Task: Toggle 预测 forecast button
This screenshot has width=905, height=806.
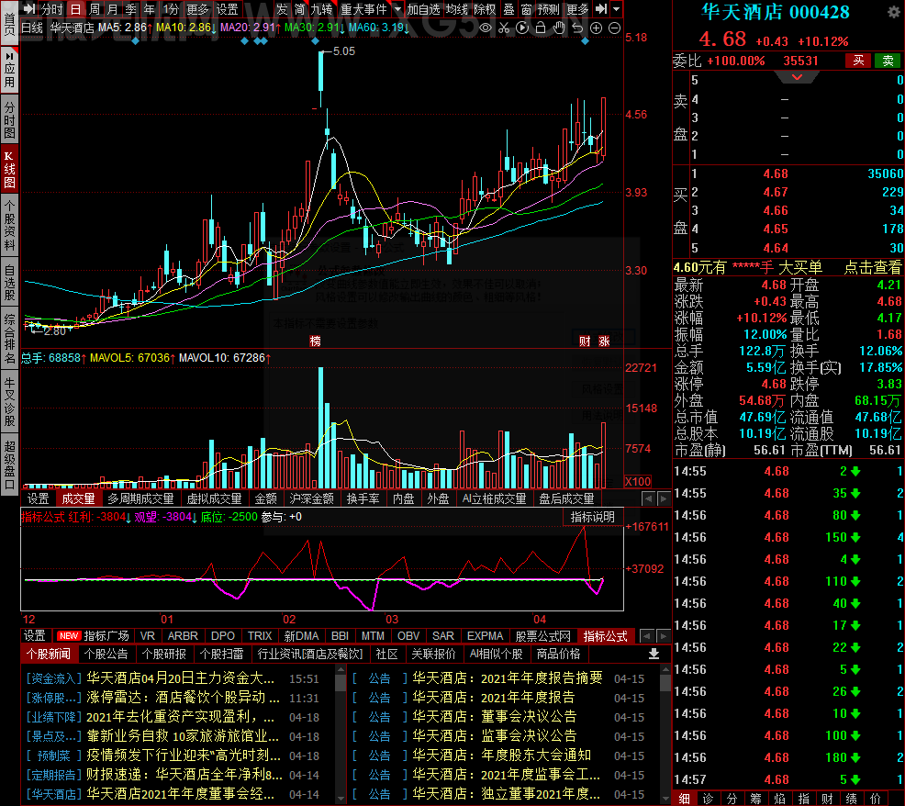Action: (x=548, y=9)
